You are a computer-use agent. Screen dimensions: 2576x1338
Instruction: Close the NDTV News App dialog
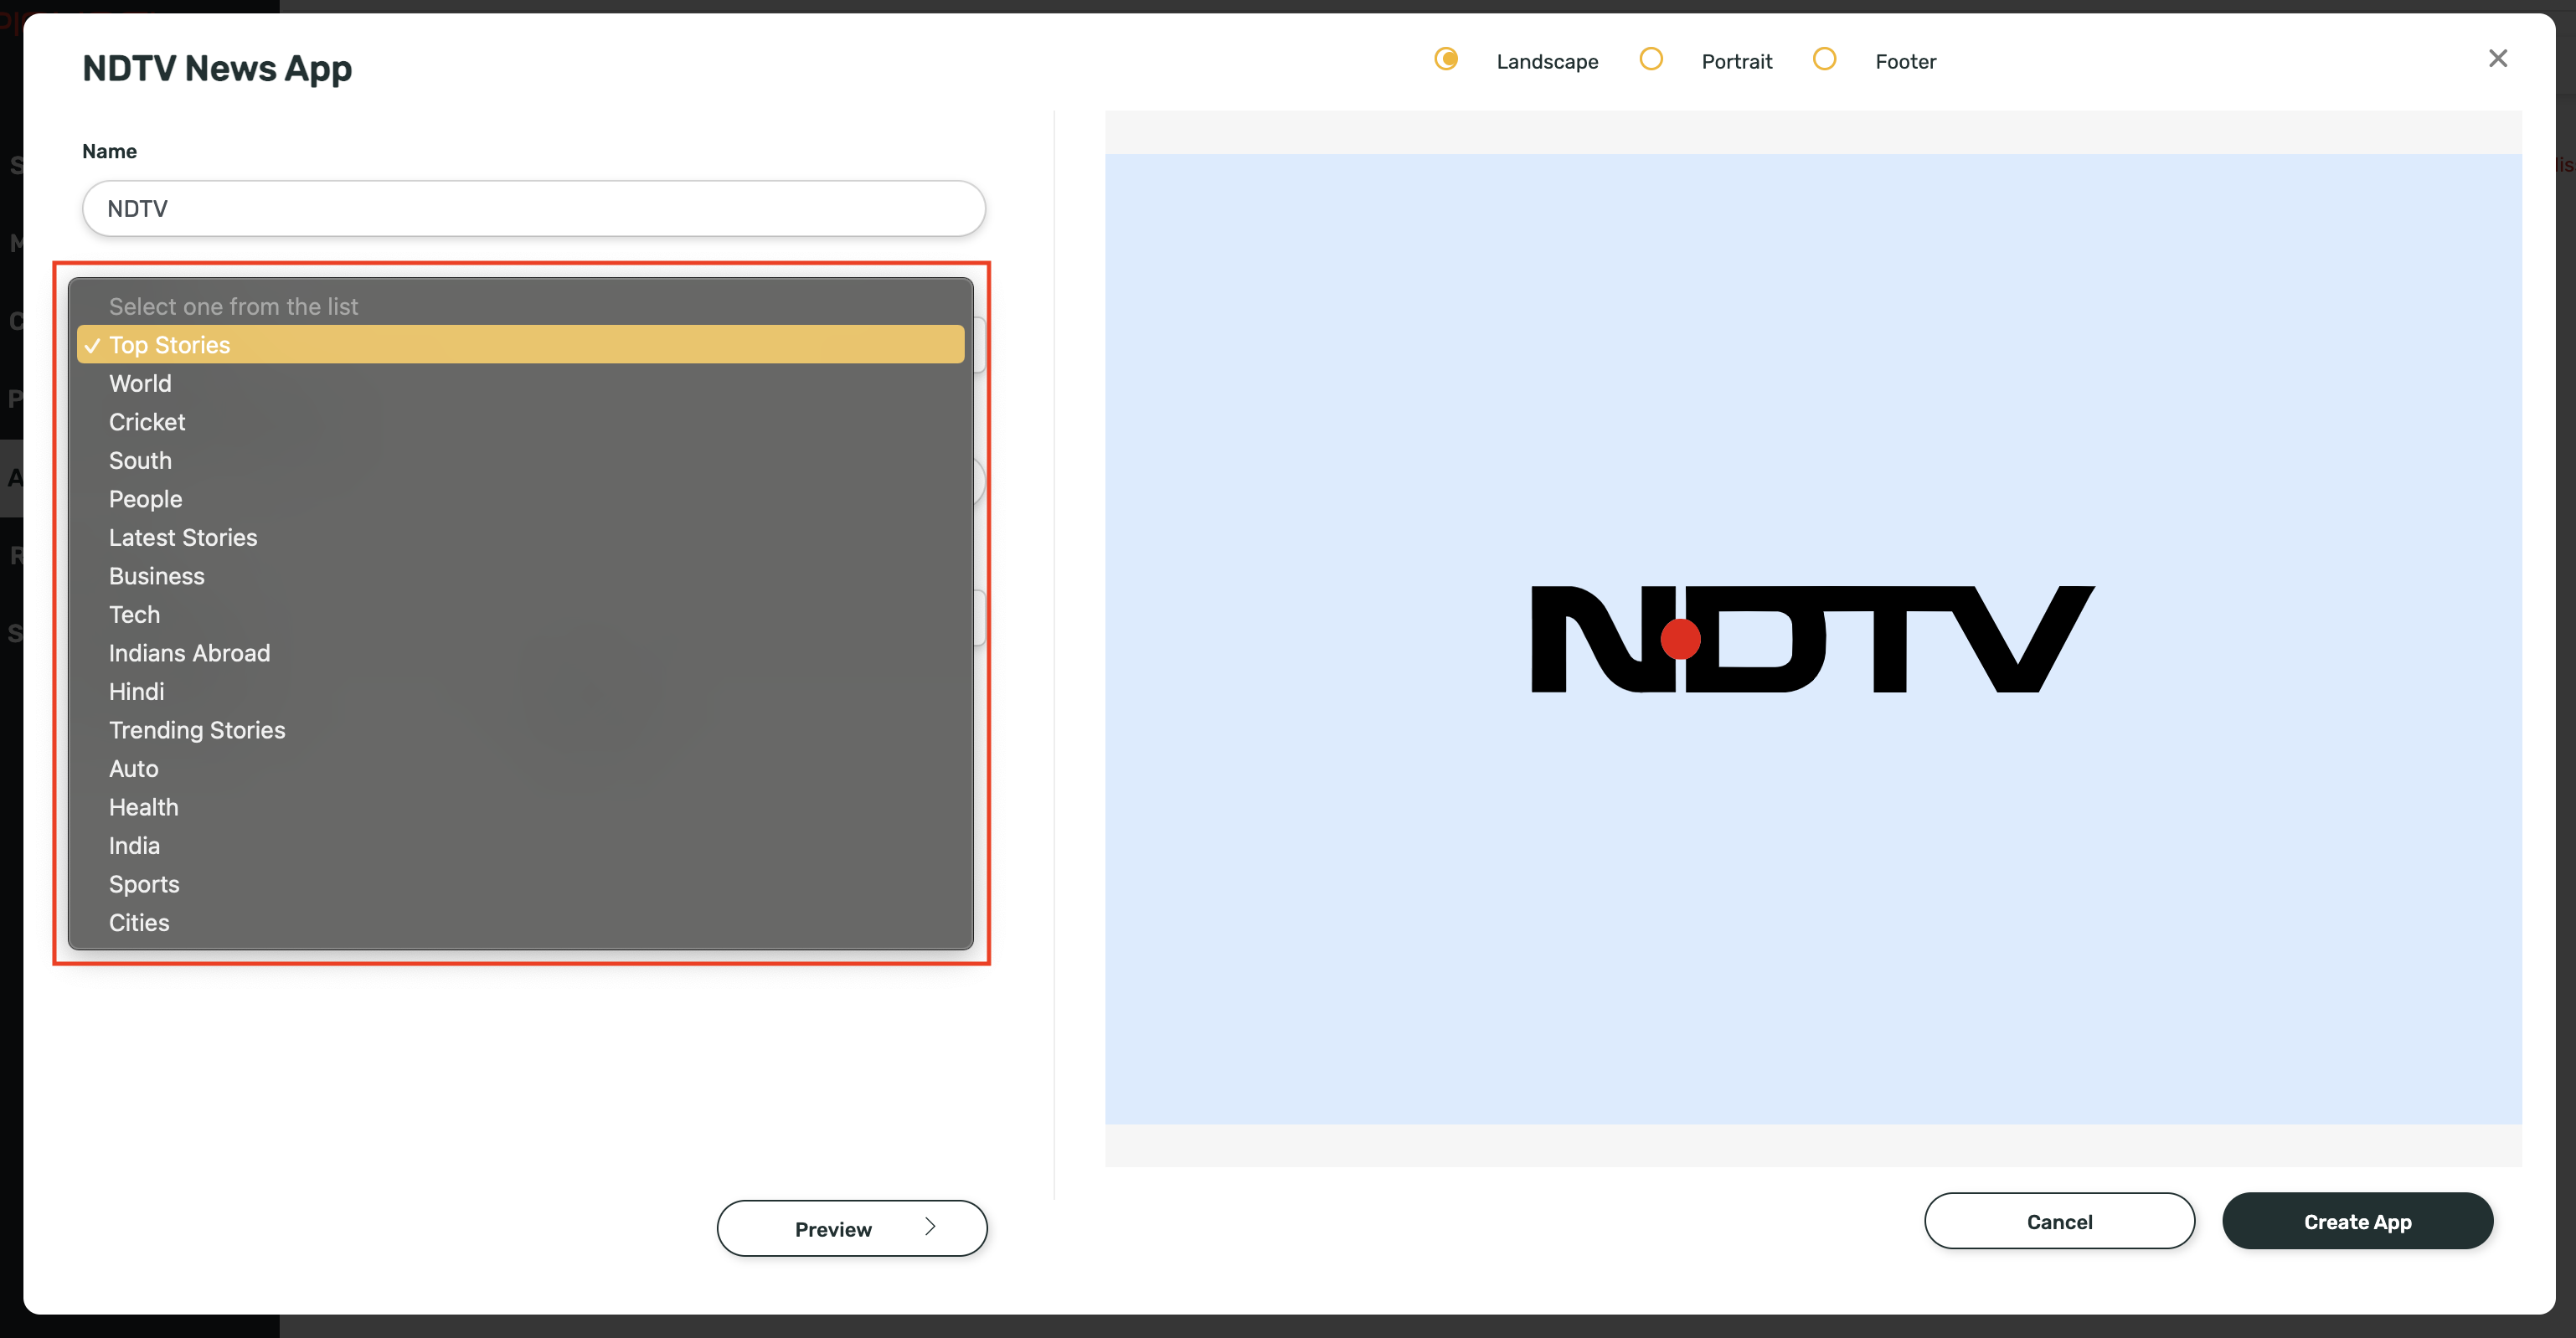click(x=2497, y=58)
